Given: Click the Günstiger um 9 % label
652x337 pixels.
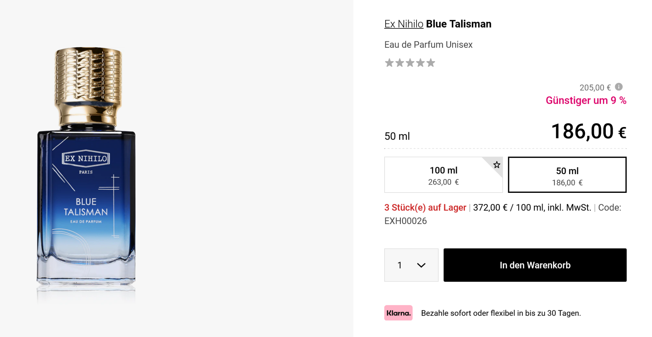Looking at the screenshot, I should click(586, 101).
